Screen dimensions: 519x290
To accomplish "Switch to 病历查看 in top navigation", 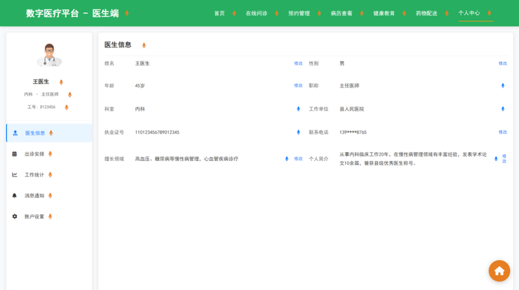I will (x=341, y=13).
